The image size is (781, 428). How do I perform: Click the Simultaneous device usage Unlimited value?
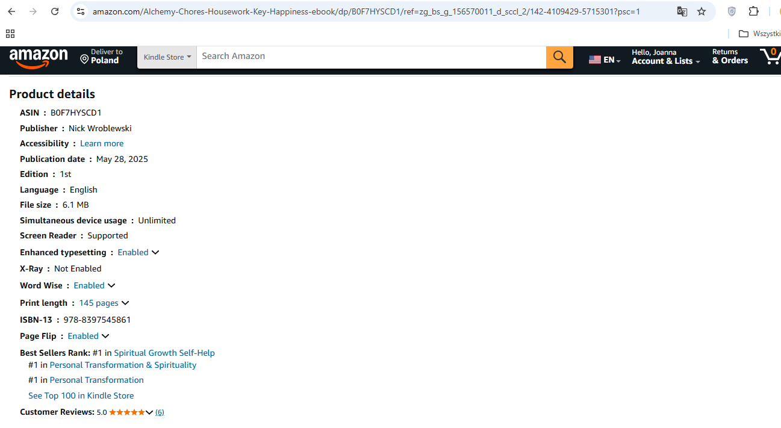coord(157,220)
